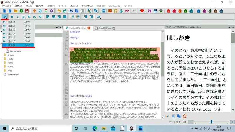Select the Images folder in book browser
This screenshot has width=235, height=132.
point(11,55)
